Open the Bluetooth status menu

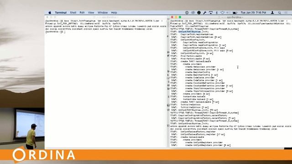pos(217,13)
